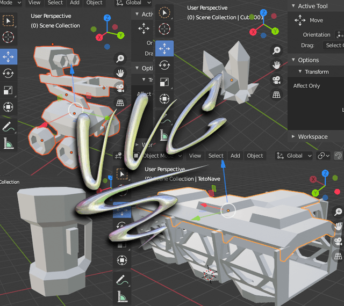344x306 pixels.
Task: Pick the Rotate tool in crystal viewport toolbar
Action: (164, 65)
